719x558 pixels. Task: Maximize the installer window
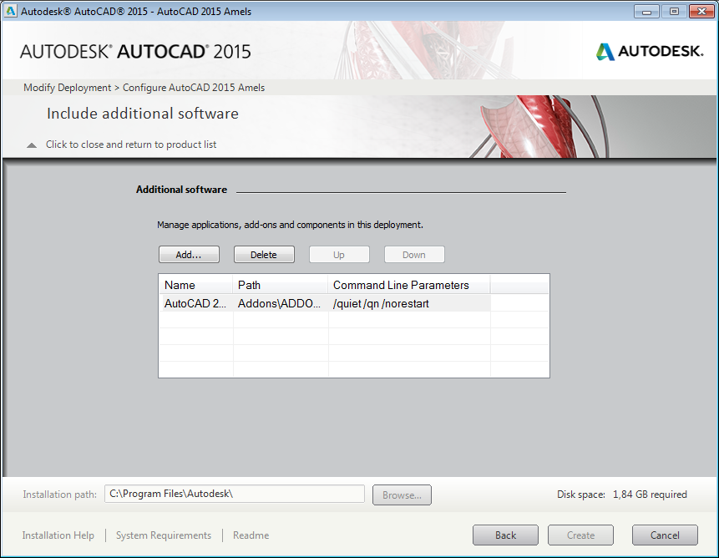coord(674,12)
